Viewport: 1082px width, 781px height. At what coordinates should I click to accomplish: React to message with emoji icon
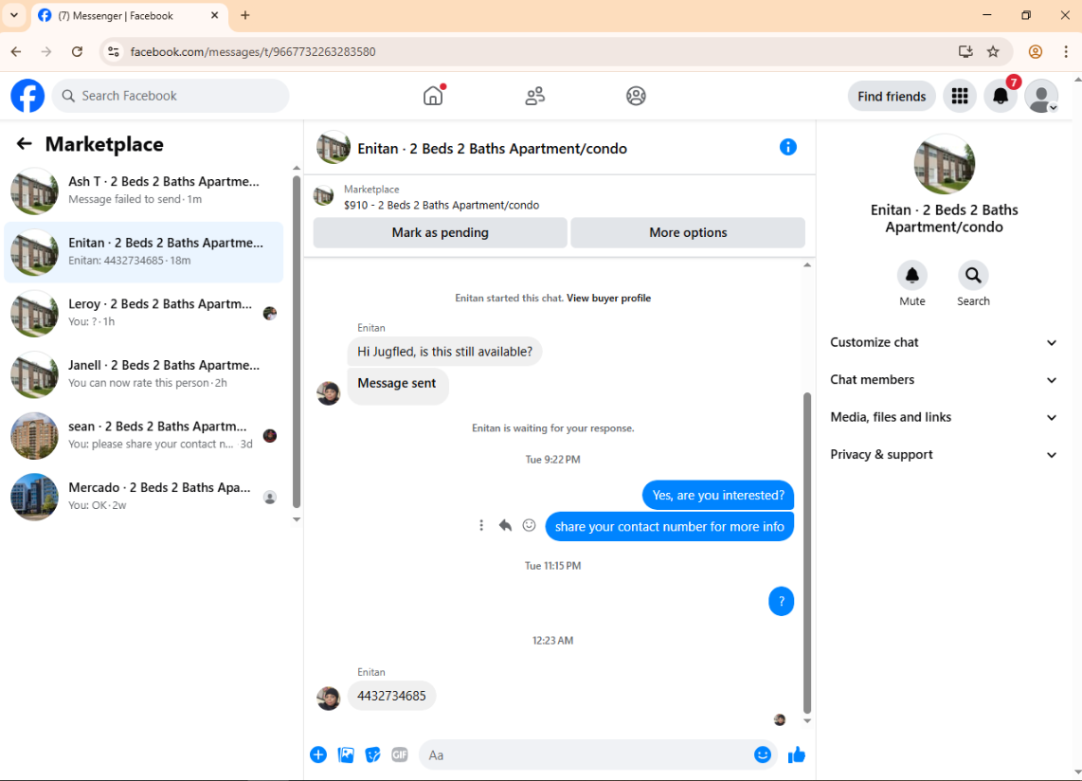pos(529,525)
